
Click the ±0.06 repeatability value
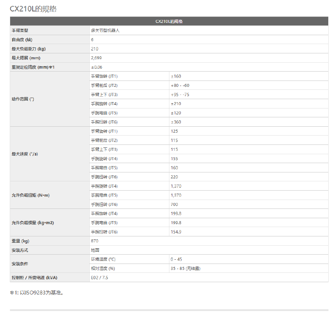(97, 67)
